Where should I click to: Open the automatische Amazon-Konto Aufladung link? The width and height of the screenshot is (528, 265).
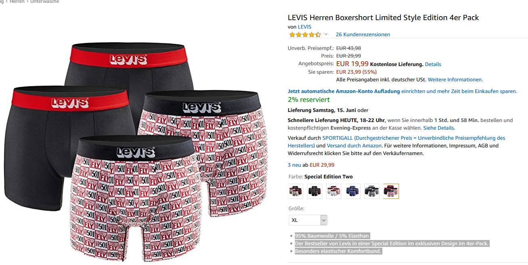344,91
